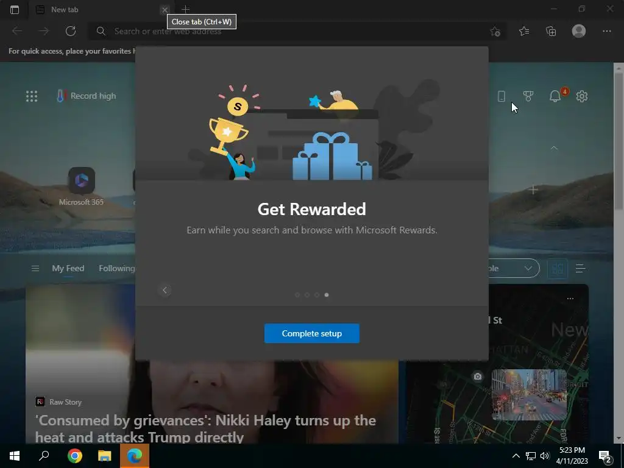Click the camera icon on the traffic map
Viewport: 624px width, 468px height.
pyautogui.click(x=478, y=376)
